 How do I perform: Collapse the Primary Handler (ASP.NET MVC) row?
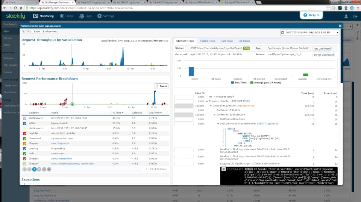pyautogui.click(x=207, y=101)
